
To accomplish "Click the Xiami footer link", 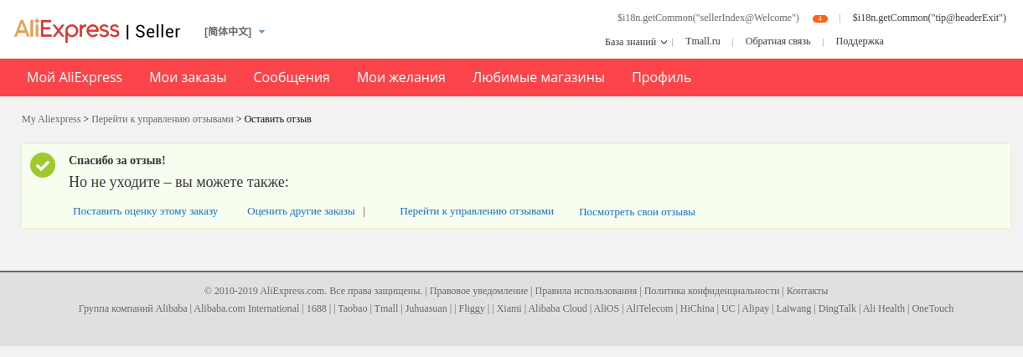I will click(x=509, y=308).
